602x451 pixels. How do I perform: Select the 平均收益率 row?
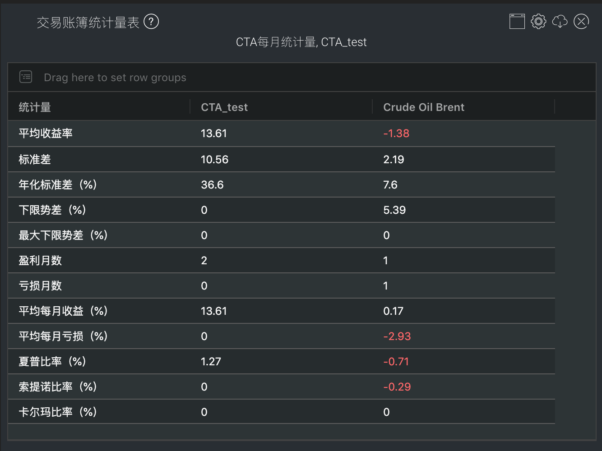pyautogui.click(x=46, y=133)
